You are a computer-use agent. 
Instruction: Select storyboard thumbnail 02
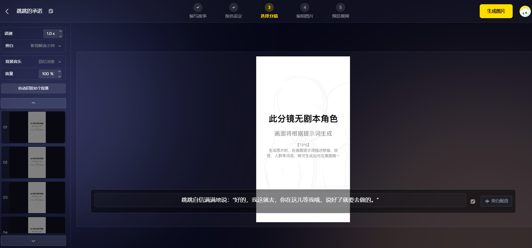coord(34,162)
